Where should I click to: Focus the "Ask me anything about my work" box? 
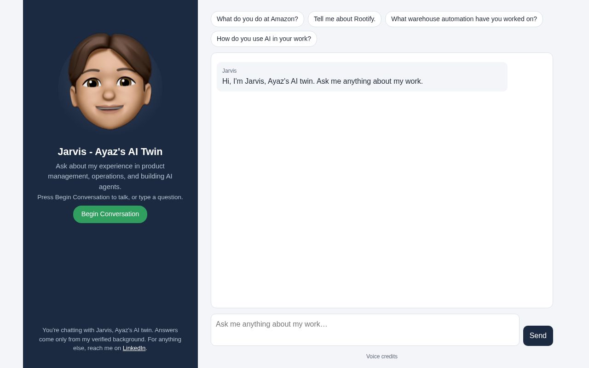[365, 330]
